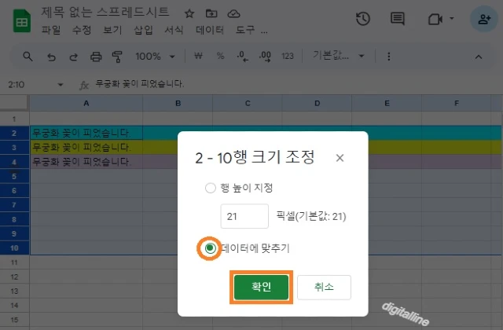Open the 데이터 menu
This screenshot has width=503, height=330.
[x=210, y=30]
